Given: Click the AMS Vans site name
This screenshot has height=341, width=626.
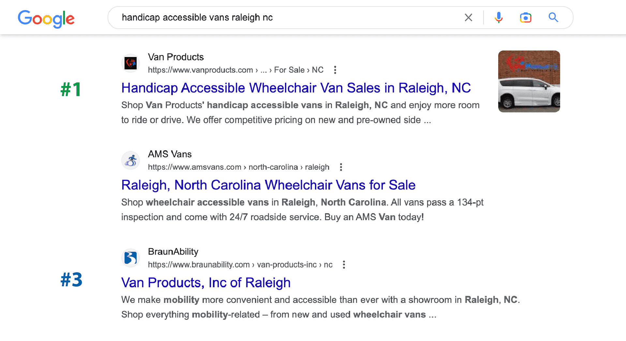Looking at the screenshot, I should point(170,154).
